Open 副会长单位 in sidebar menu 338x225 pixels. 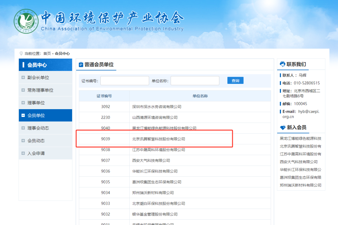tap(45, 77)
